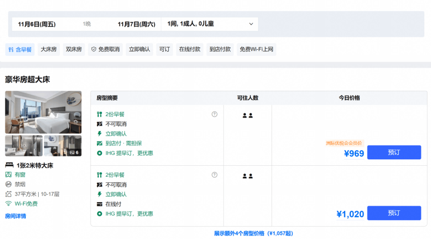431x239 pixels.
Task: Click the no-smoking icon beside 禁烟
Action: (x=8, y=184)
